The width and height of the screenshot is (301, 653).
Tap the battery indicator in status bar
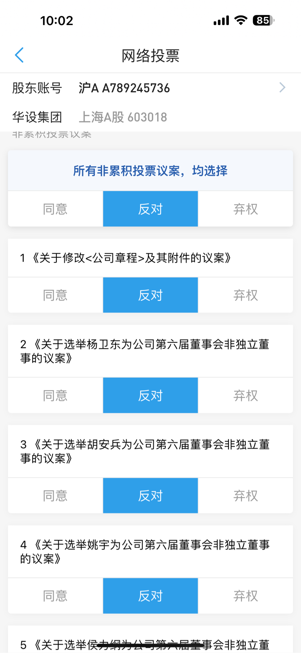(x=263, y=20)
